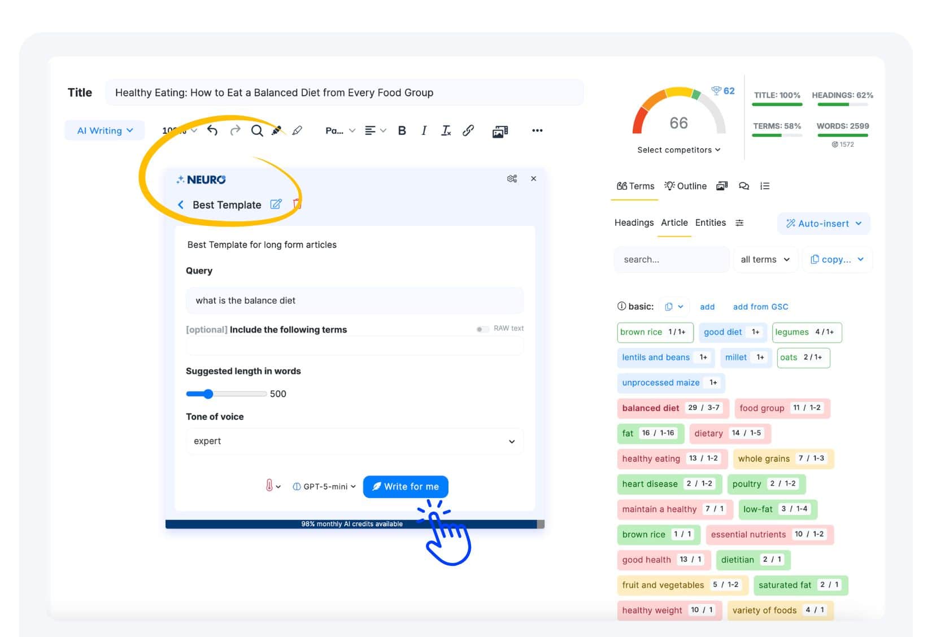Click the trophy score 62 badge
The image size is (932, 637).
pos(723,91)
